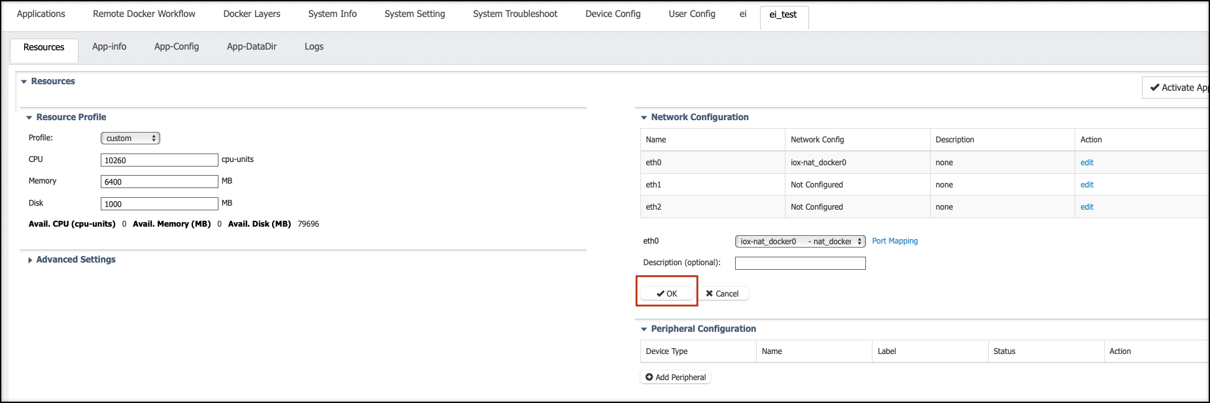Switch to User Config tab
The height and width of the screenshot is (403, 1210).
click(x=692, y=14)
